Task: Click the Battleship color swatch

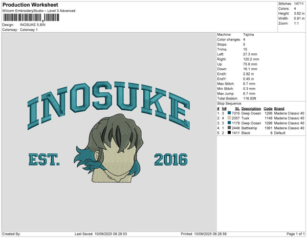Action: pos(229,128)
